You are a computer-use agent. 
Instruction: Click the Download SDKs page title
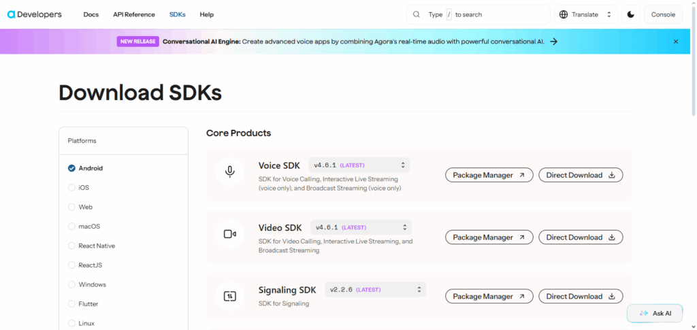pyautogui.click(x=140, y=93)
